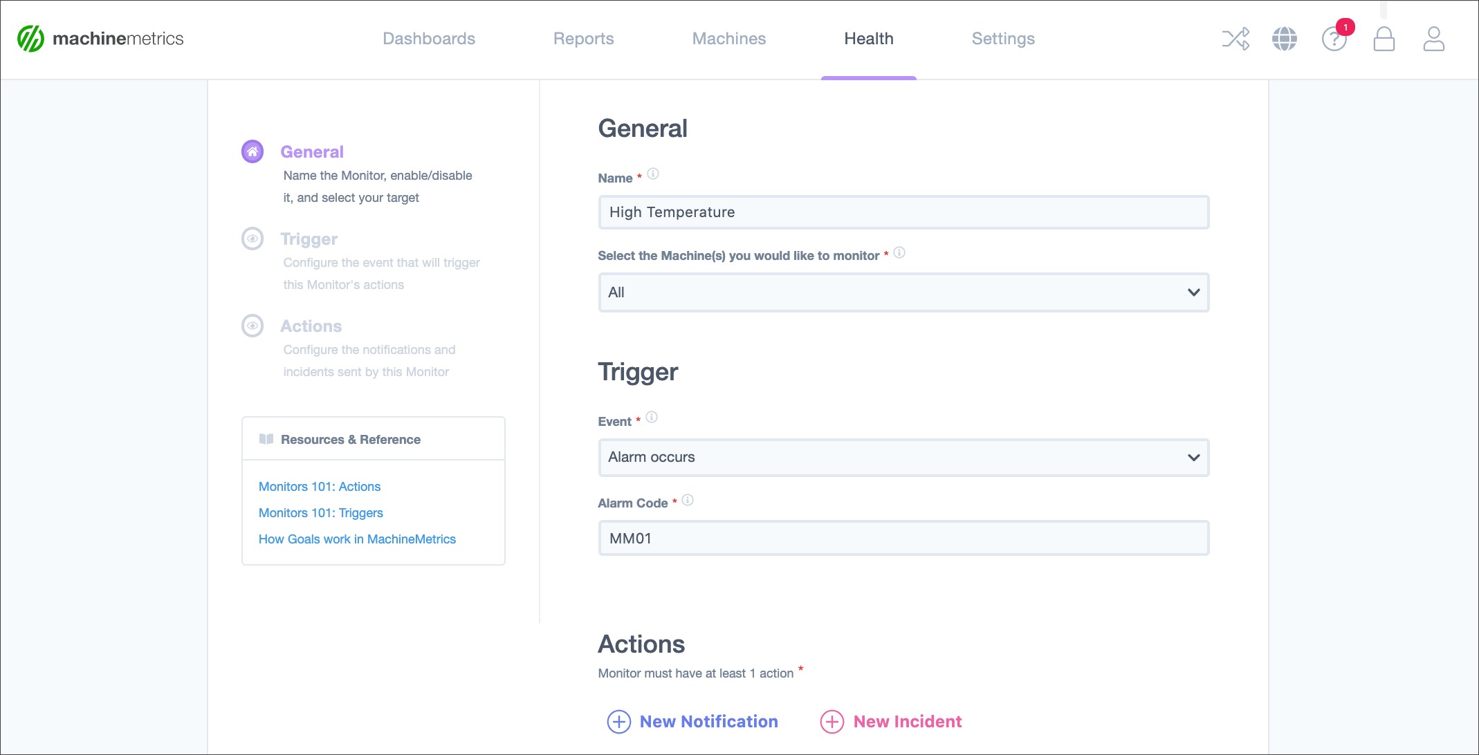This screenshot has height=755, width=1479.
Task: Click info icon next to Event label
Action: (x=652, y=417)
